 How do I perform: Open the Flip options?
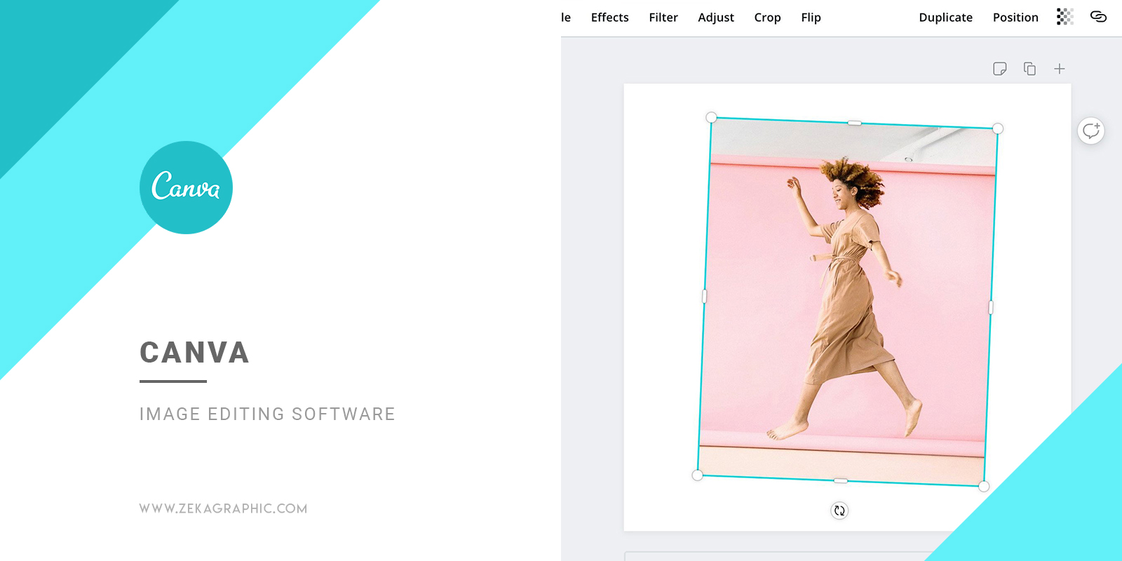coord(811,18)
